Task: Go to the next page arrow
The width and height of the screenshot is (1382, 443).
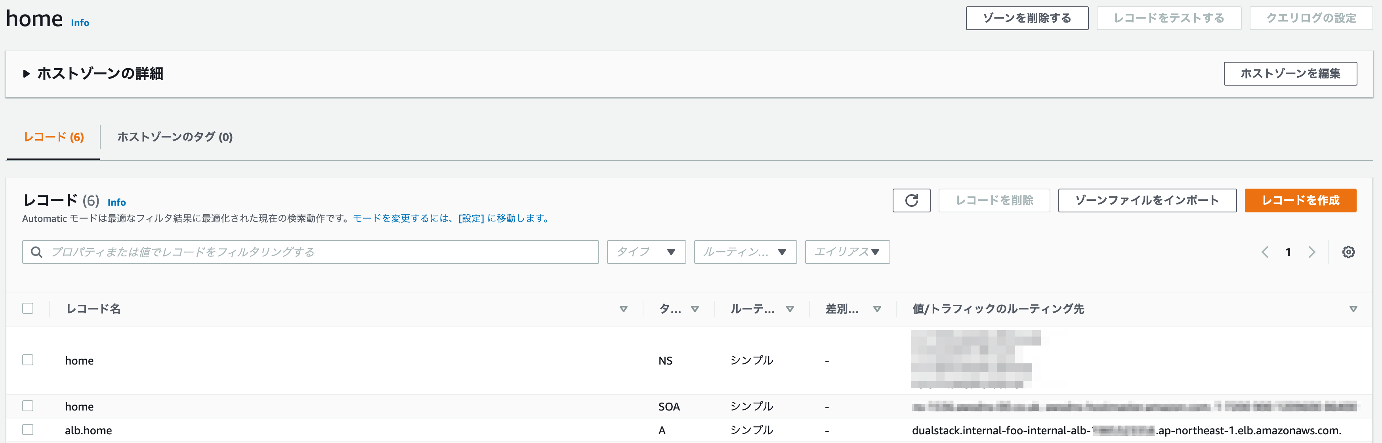Action: [1312, 252]
